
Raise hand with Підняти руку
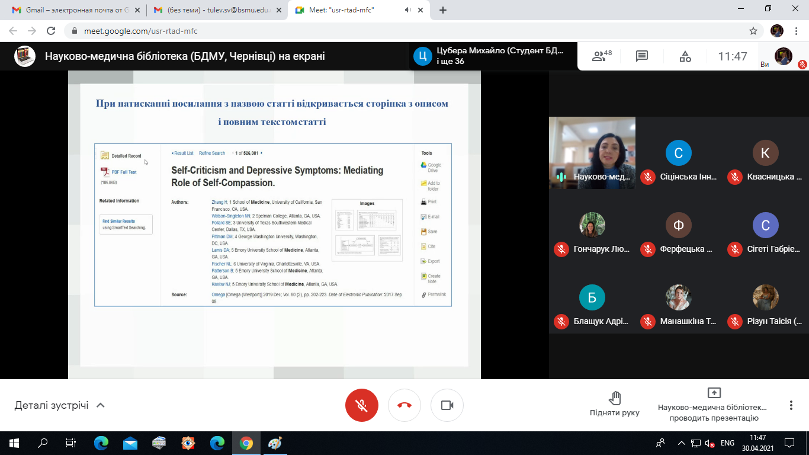(x=614, y=404)
